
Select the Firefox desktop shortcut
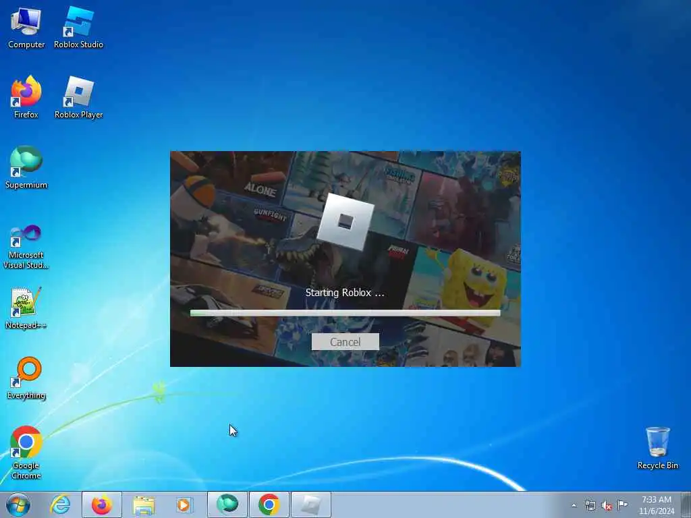click(x=26, y=97)
